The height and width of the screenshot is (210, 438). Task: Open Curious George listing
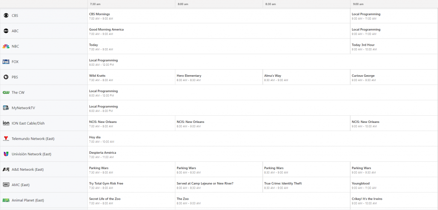coord(394,77)
